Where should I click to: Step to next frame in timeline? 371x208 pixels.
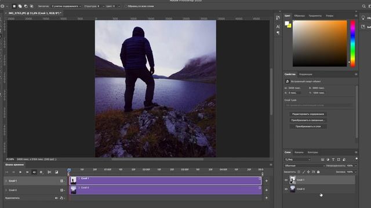click(27, 172)
